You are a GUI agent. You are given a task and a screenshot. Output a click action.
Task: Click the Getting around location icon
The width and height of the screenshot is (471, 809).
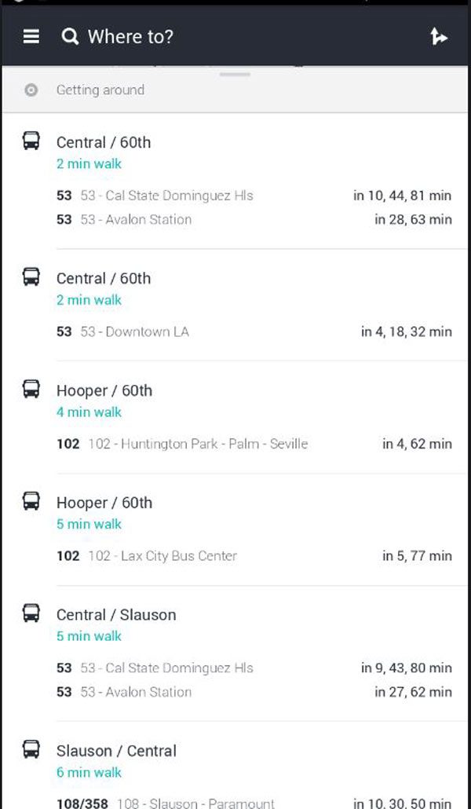[x=31, y=90]
